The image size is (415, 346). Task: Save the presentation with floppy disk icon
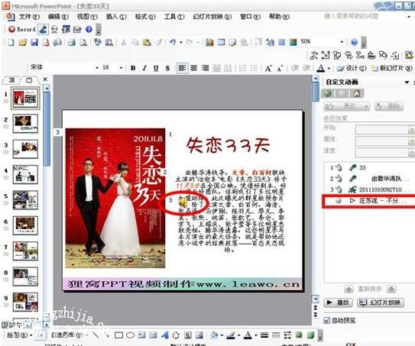tap(34, 42)
